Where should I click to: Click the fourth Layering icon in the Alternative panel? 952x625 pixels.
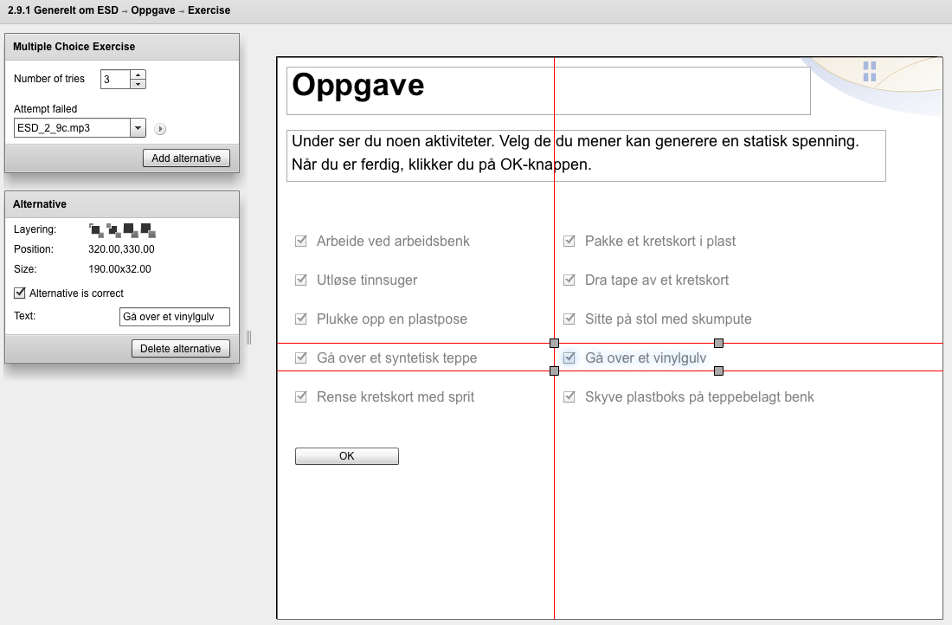pyautogui.click(x=148, y=230)
